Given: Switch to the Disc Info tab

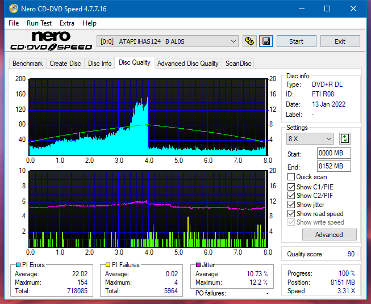Looking at the screenshot, I should pyautogui.click(x=99, y=64).
